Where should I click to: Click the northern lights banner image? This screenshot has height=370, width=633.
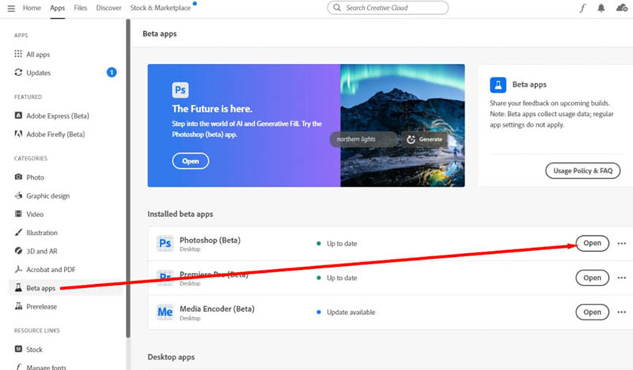402,126
